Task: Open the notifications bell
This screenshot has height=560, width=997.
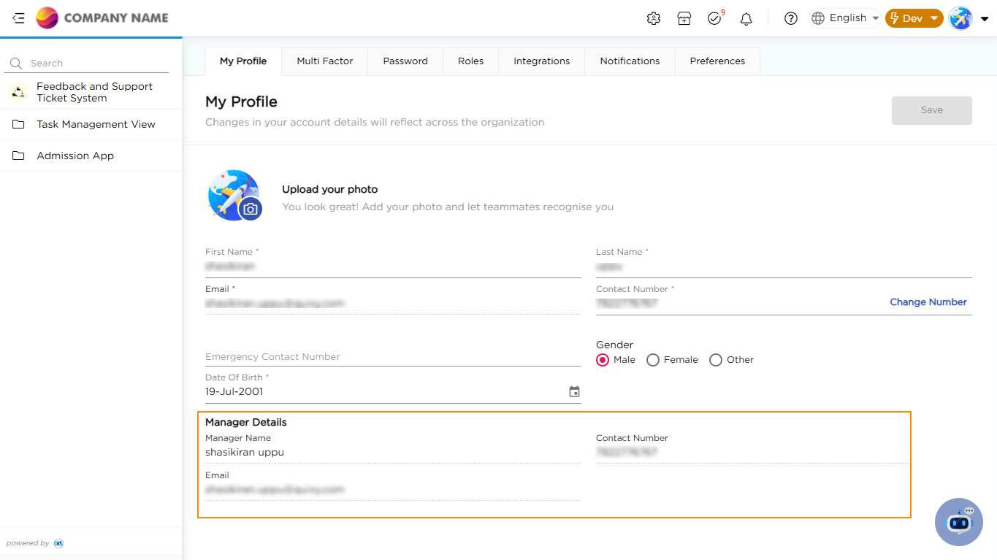Action: pos(746,19)
